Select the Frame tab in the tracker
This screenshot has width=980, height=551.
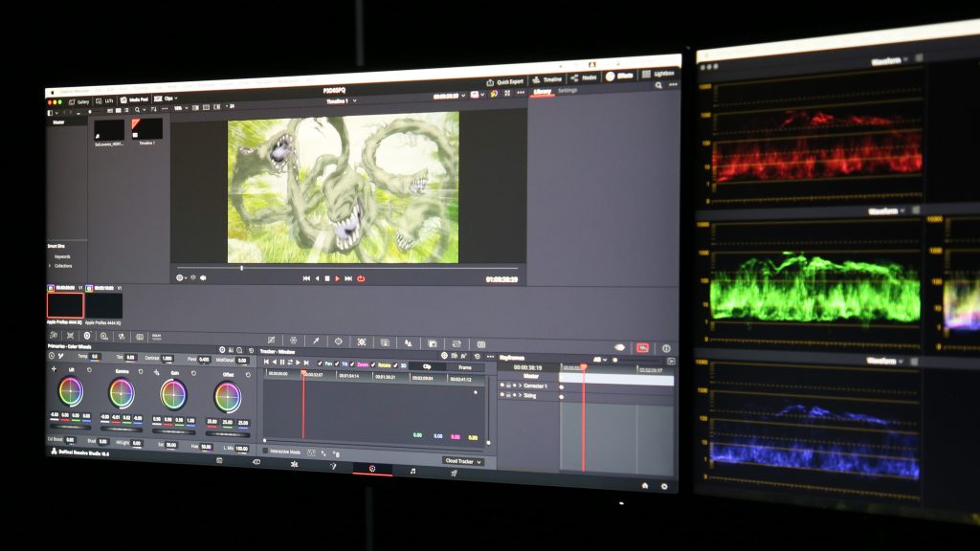click(465, 367)
